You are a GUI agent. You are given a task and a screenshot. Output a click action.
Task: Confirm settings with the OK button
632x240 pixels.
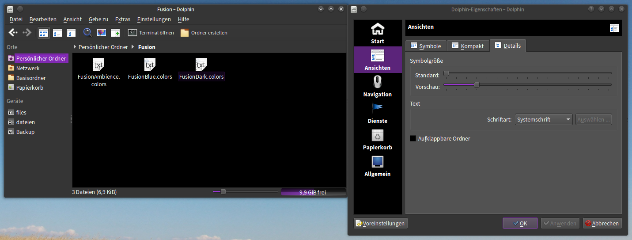pyautogui.click(x=520, y=223)
